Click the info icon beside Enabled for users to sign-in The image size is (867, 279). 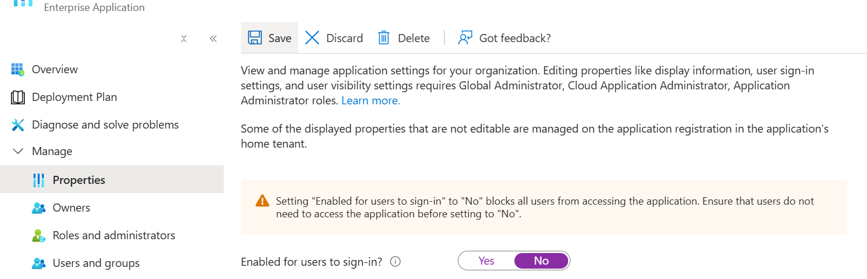click(395, 261)
